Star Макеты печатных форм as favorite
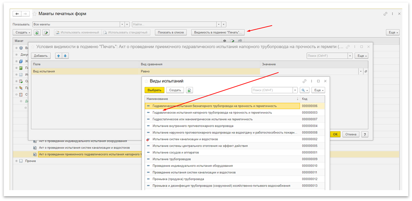The height and width of the screenshot is (201, 412). 34,14
